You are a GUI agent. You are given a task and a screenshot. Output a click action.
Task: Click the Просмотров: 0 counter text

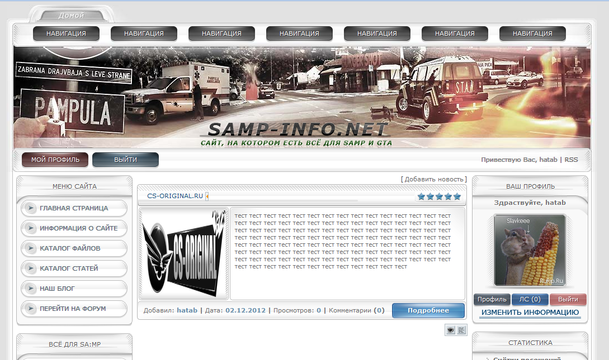point(297,310)
